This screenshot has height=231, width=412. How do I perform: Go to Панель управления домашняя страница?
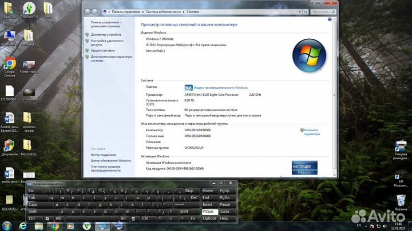(x=106, y=25)
